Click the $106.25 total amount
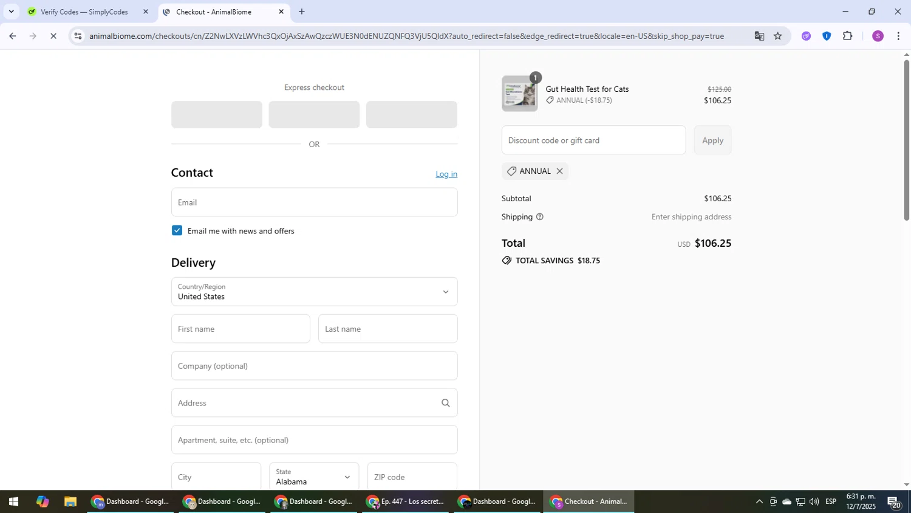Image resolution: width=911 pixels, height=513 pixels. pyautogui.click(x=713, y=244)
